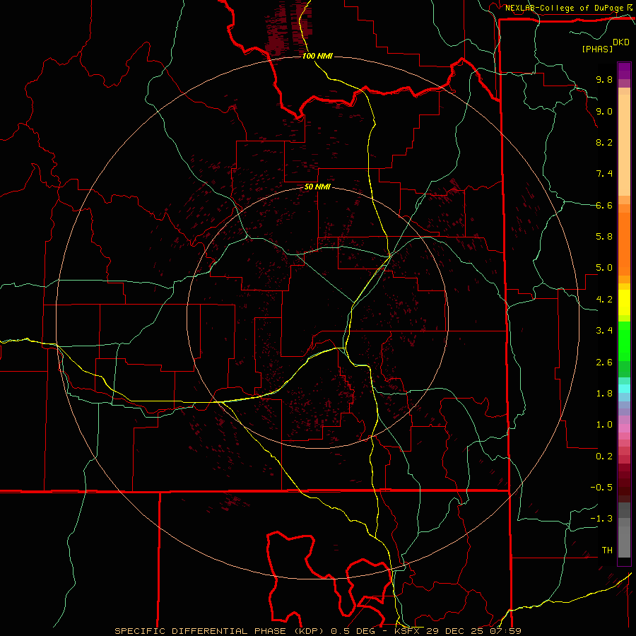Screen dimensions: 636x636
Task: Click the 29 DEC 25 date text
Action: (x=455, y=631)
